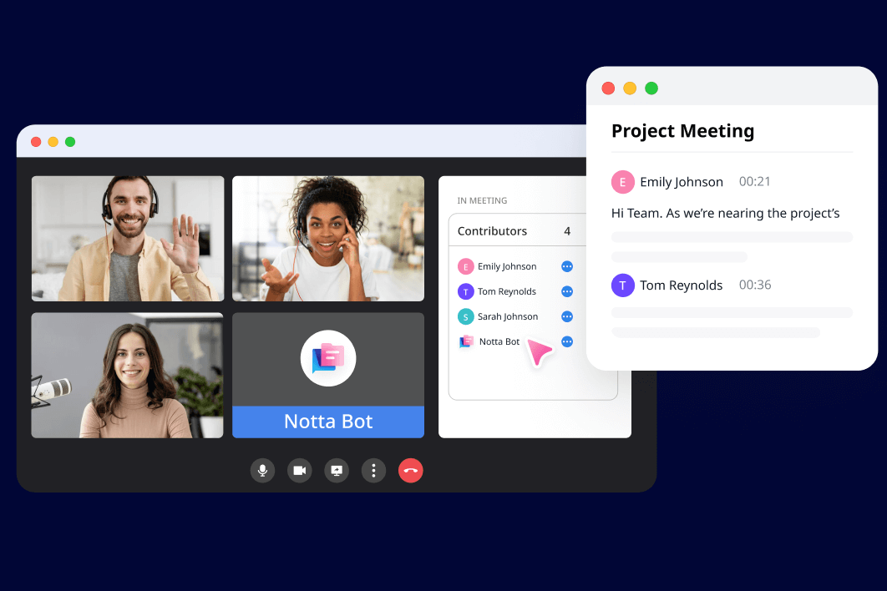Viewport: 887px width, 591px height.
Task: Select the Contributors panel header
Action: click(x=492, y=230)
